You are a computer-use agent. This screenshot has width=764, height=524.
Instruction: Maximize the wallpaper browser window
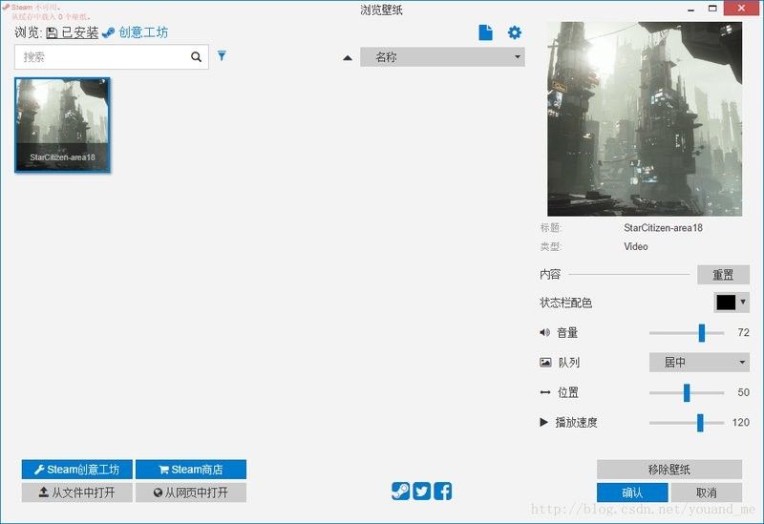click(x=712, y=9)
